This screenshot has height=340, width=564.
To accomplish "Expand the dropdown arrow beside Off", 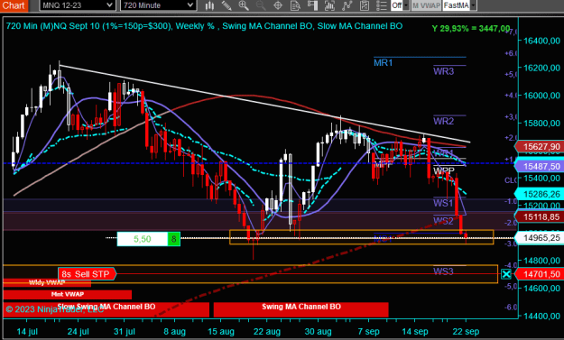I will pos(406,5).
